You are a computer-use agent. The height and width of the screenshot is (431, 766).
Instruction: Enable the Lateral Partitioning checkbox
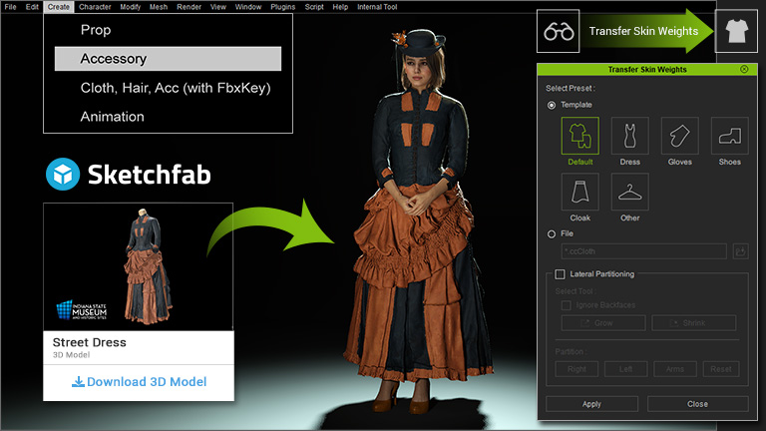tap(560, 274)
